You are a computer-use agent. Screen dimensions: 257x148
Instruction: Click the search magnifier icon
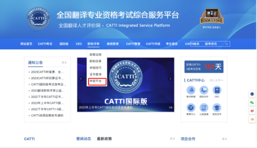[x=226, y=44]
